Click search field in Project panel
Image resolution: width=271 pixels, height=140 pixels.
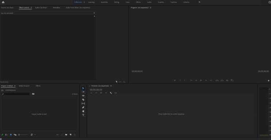click(15, 94)
